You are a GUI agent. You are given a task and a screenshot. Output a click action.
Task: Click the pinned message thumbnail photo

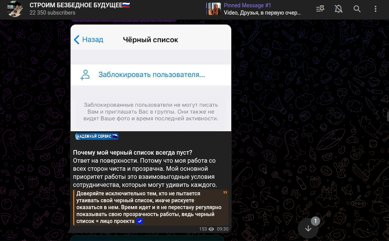tap(215, 8)
